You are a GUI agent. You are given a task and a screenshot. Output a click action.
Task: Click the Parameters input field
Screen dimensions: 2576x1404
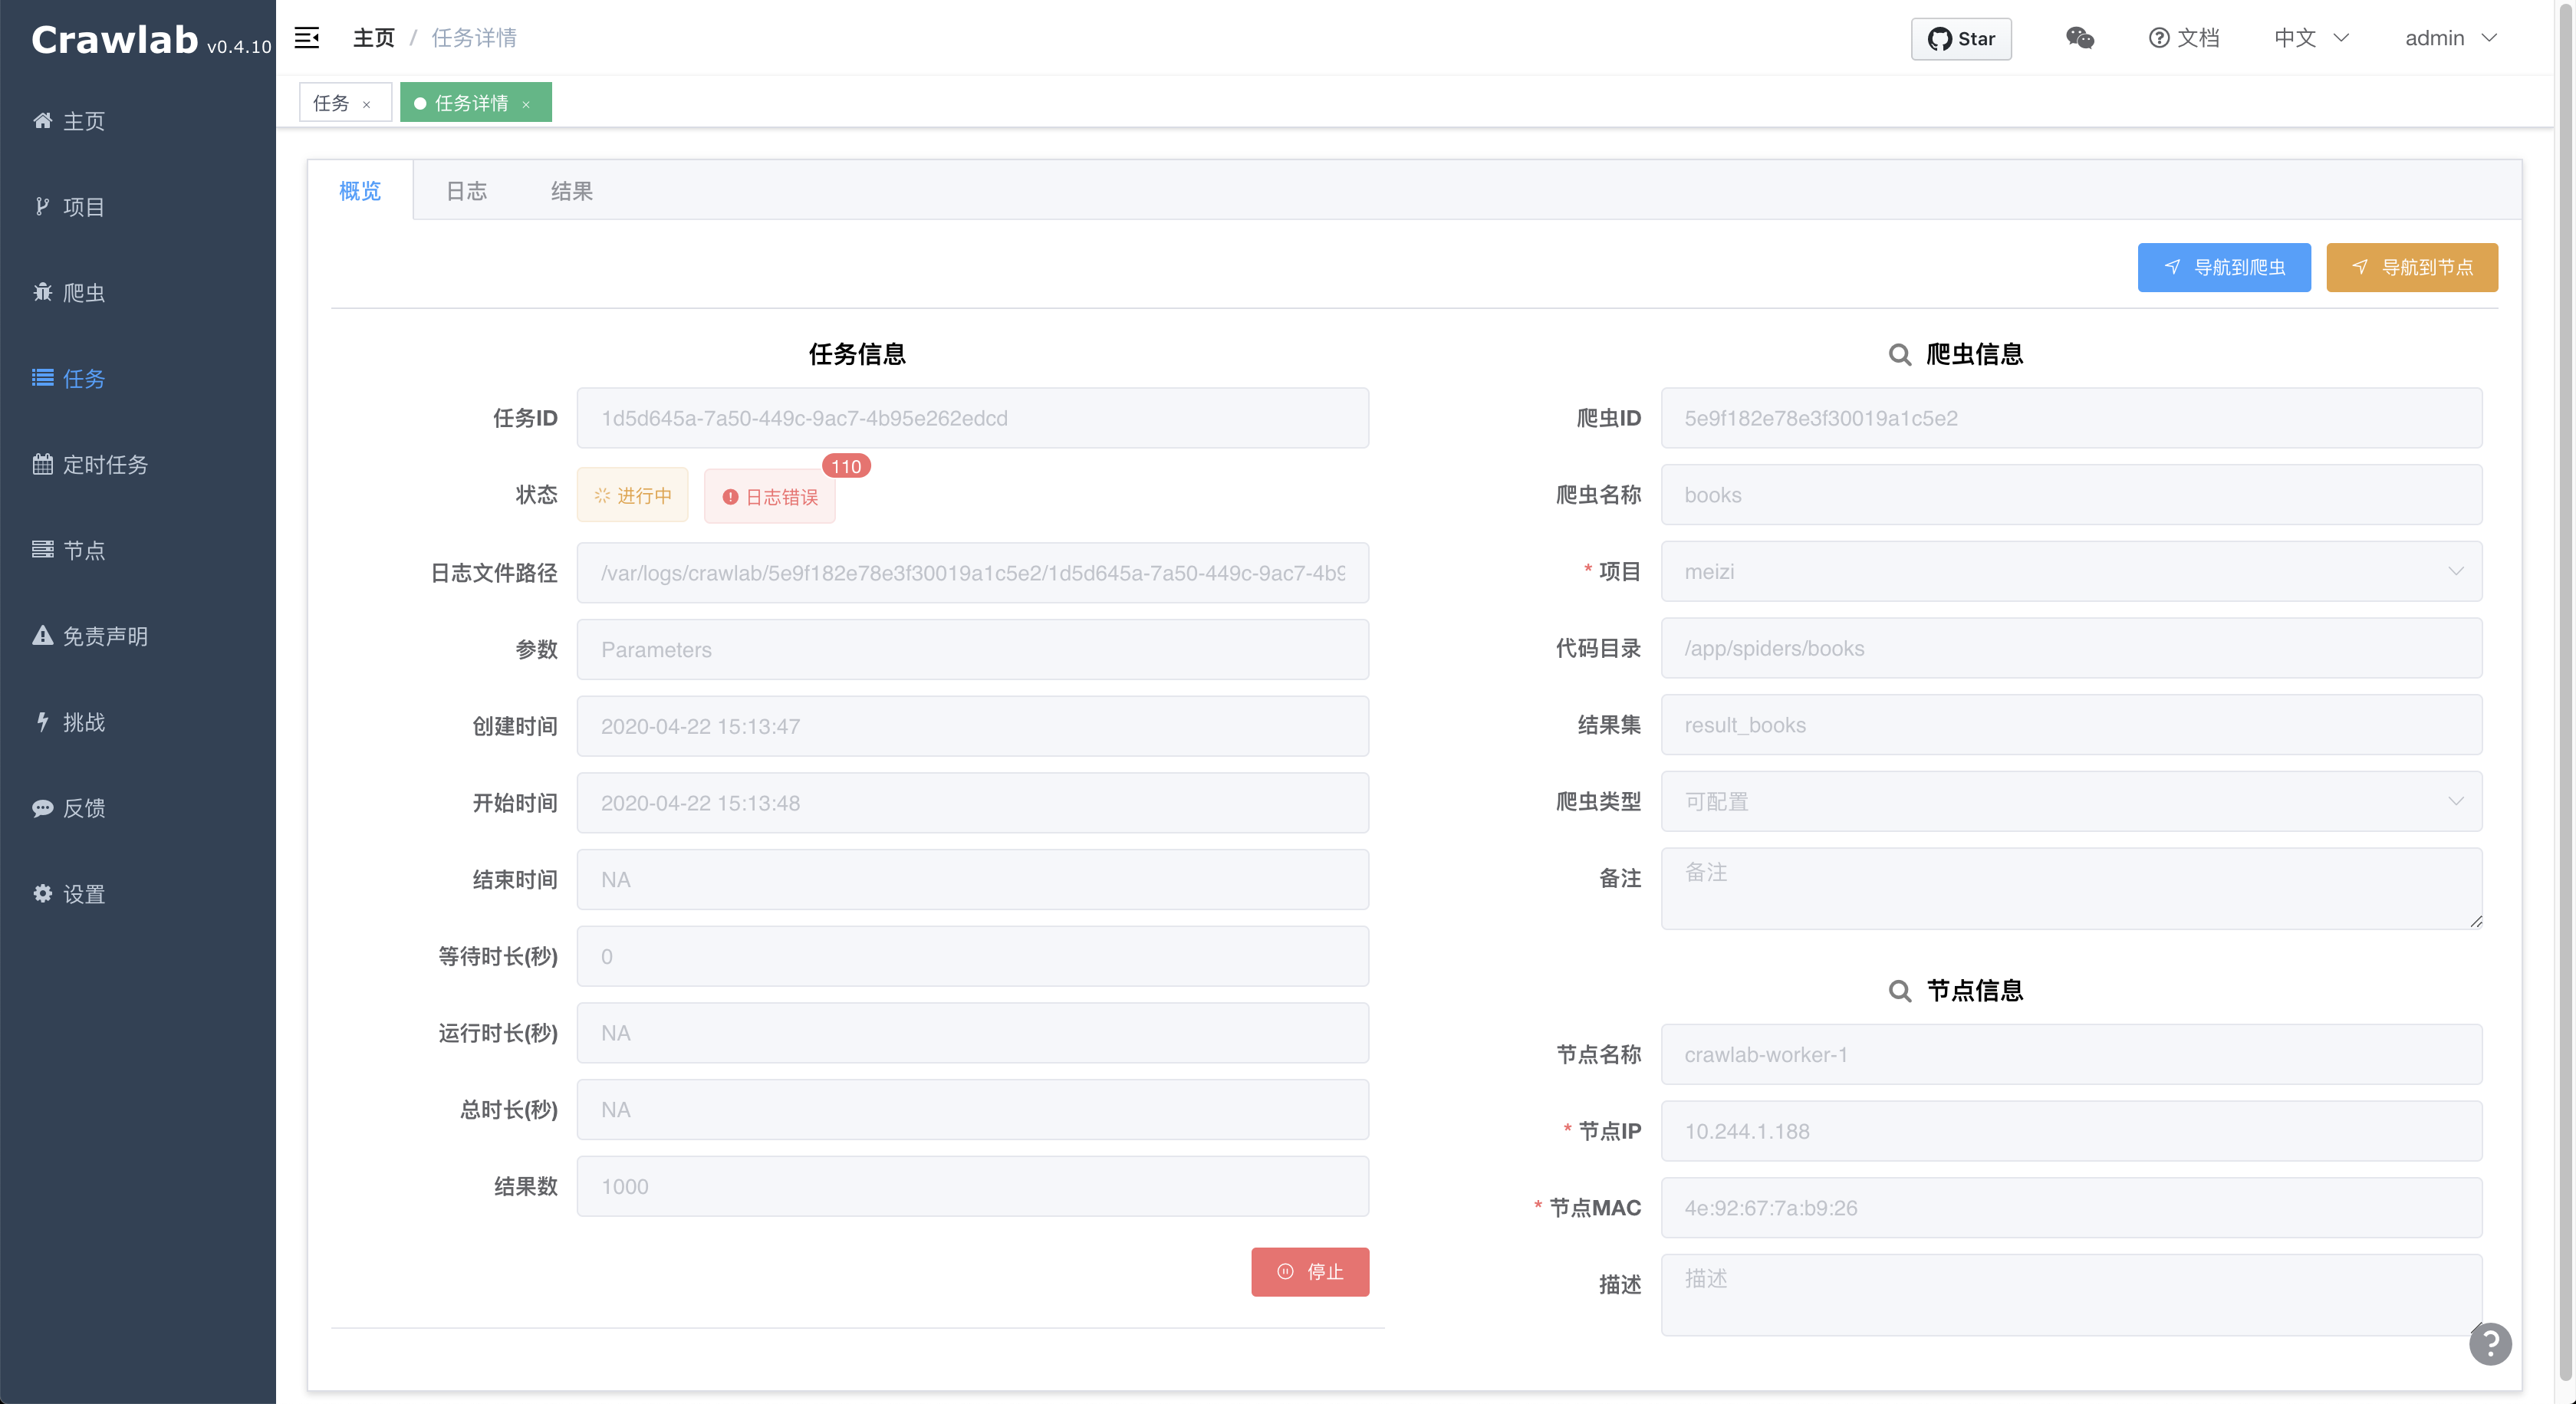(x=971, y=649)
